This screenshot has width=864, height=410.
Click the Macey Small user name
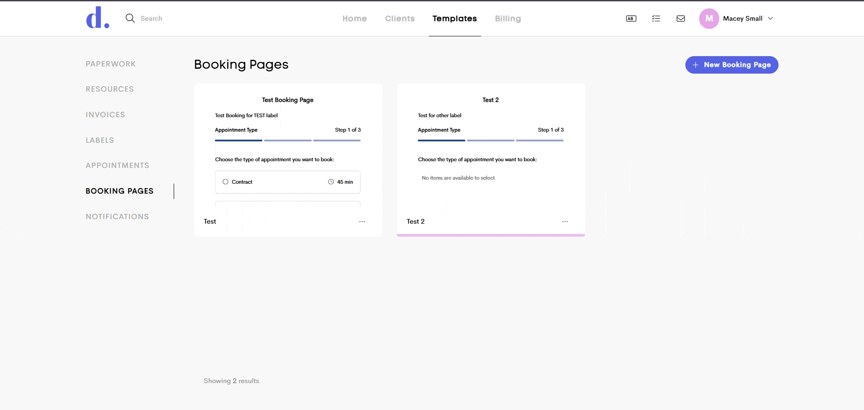click(x=742, y=18)
